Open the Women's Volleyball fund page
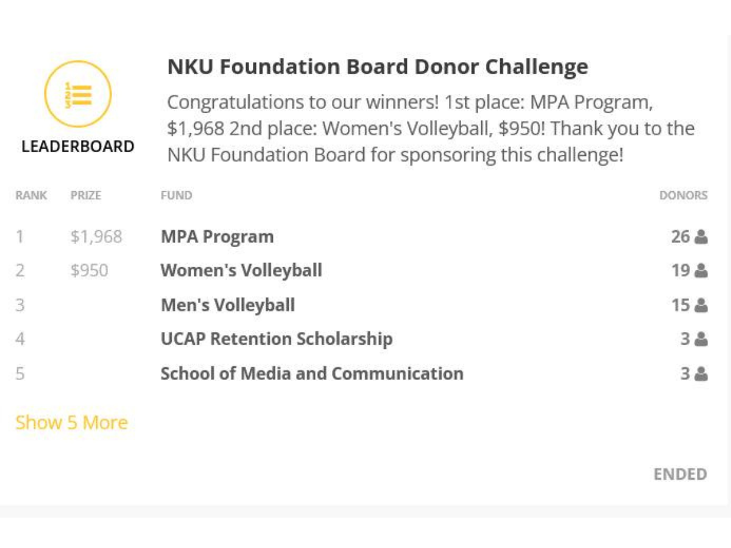 241,270
